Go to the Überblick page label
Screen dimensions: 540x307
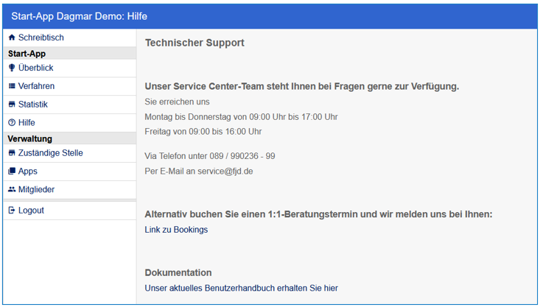36,68
